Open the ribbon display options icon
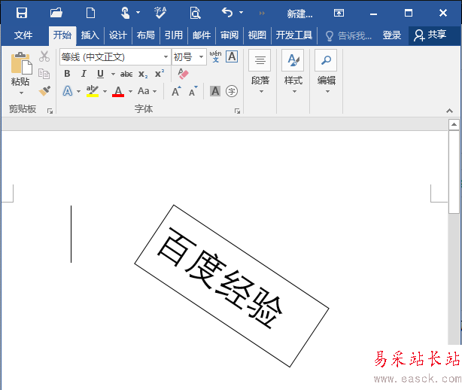The image size is (462, 390). pos(339,13)
